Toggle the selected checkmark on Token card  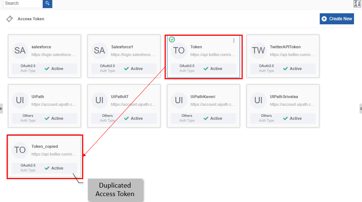click(172, 39)
